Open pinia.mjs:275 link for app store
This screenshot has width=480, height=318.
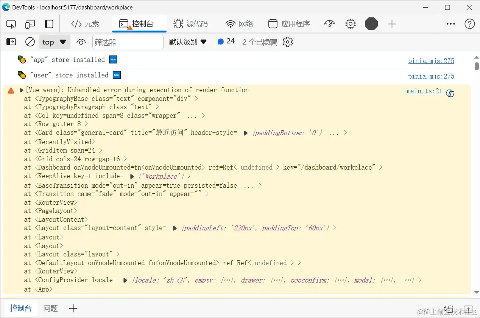[431, 61]
